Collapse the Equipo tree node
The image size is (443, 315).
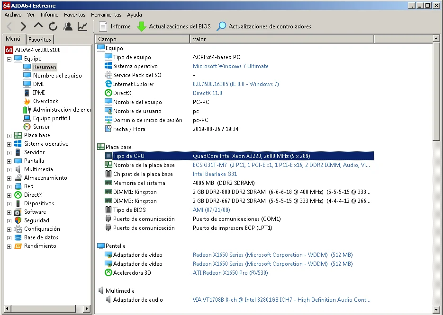tap(9, 59)
